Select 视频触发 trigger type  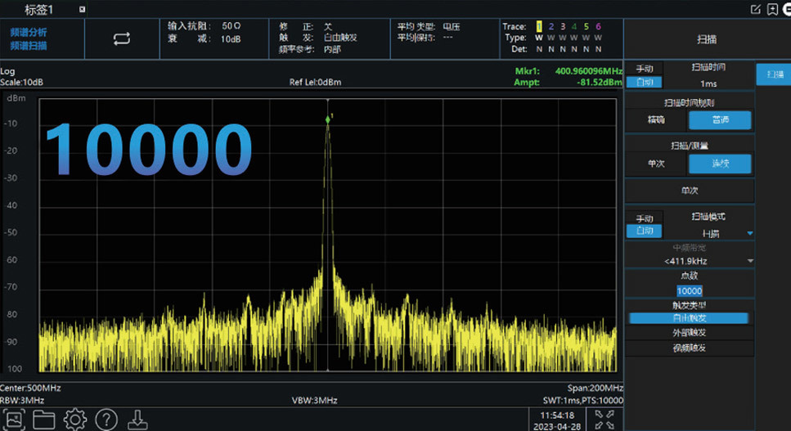(689, 348)
